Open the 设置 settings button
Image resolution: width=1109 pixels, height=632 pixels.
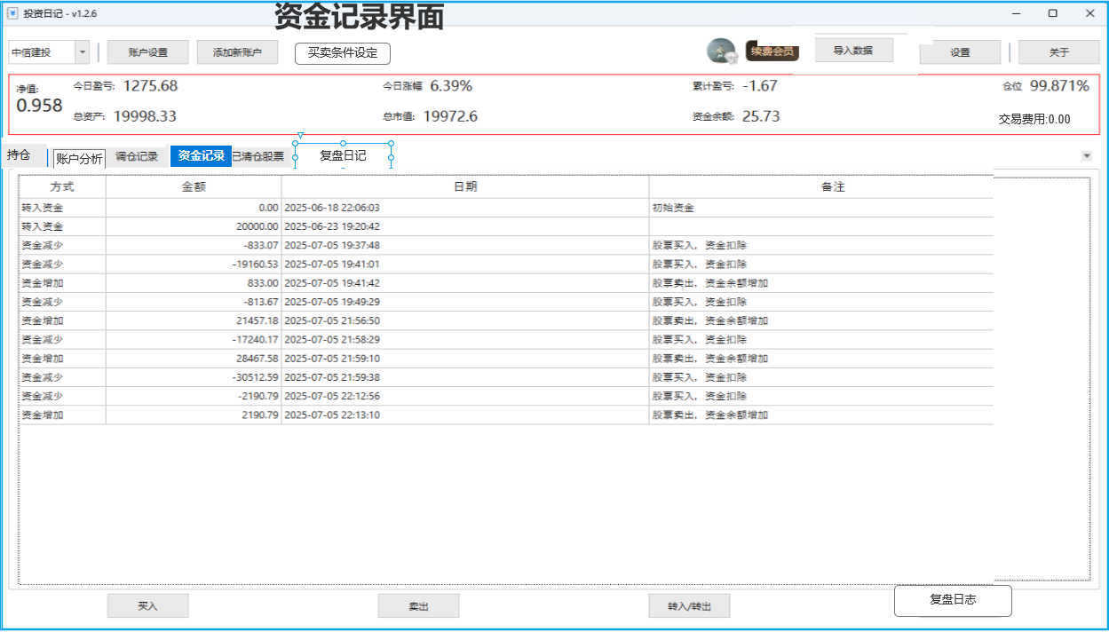[959, 51]
